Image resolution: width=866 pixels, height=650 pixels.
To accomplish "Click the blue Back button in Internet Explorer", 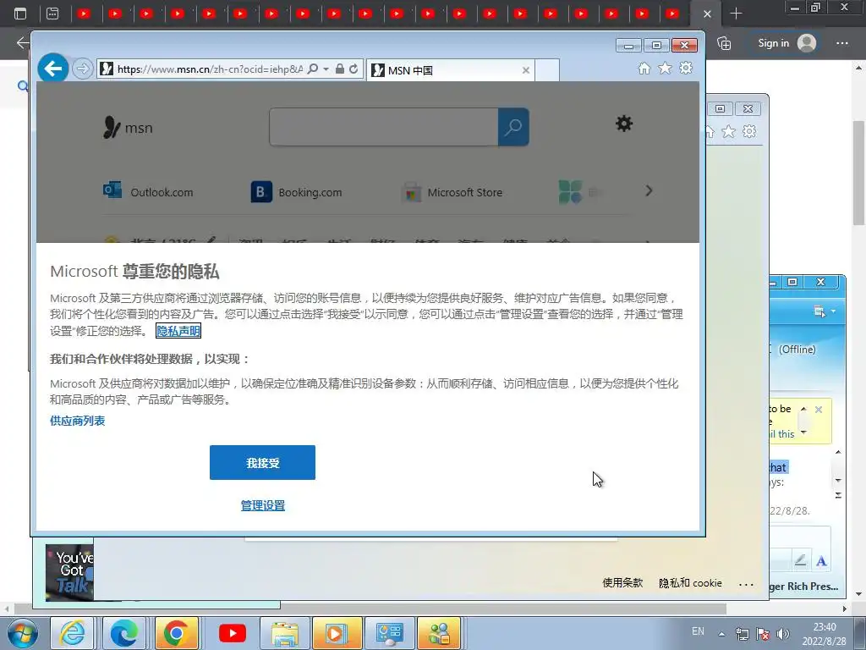I will pyautogui.click(x=53, y=69).
